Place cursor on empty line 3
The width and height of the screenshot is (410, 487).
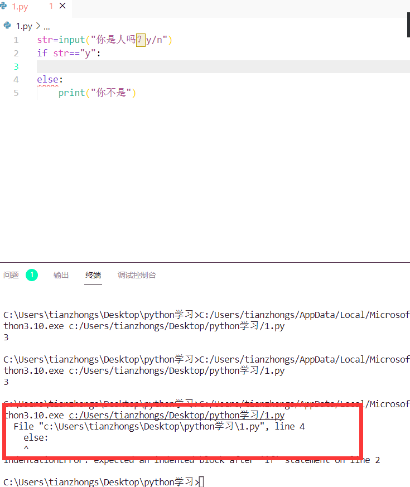tap(167, 66)
